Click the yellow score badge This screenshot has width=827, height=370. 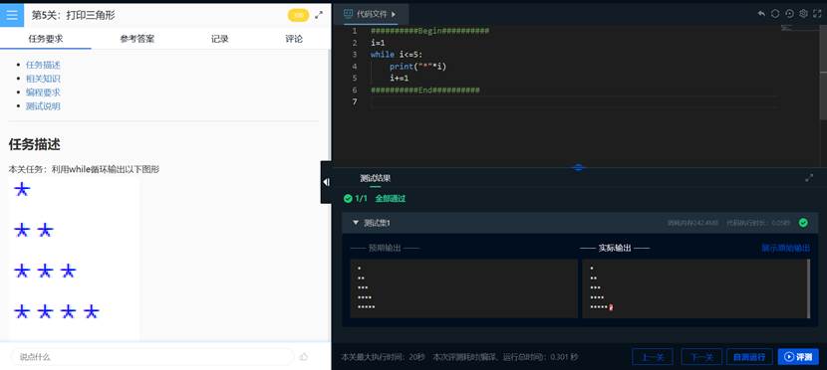(298, 15)
